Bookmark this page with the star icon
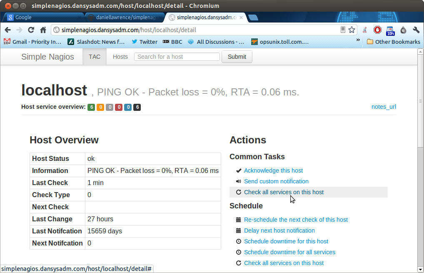The height and width of the screenshot is (273, 424). click(x=352, y=30)
